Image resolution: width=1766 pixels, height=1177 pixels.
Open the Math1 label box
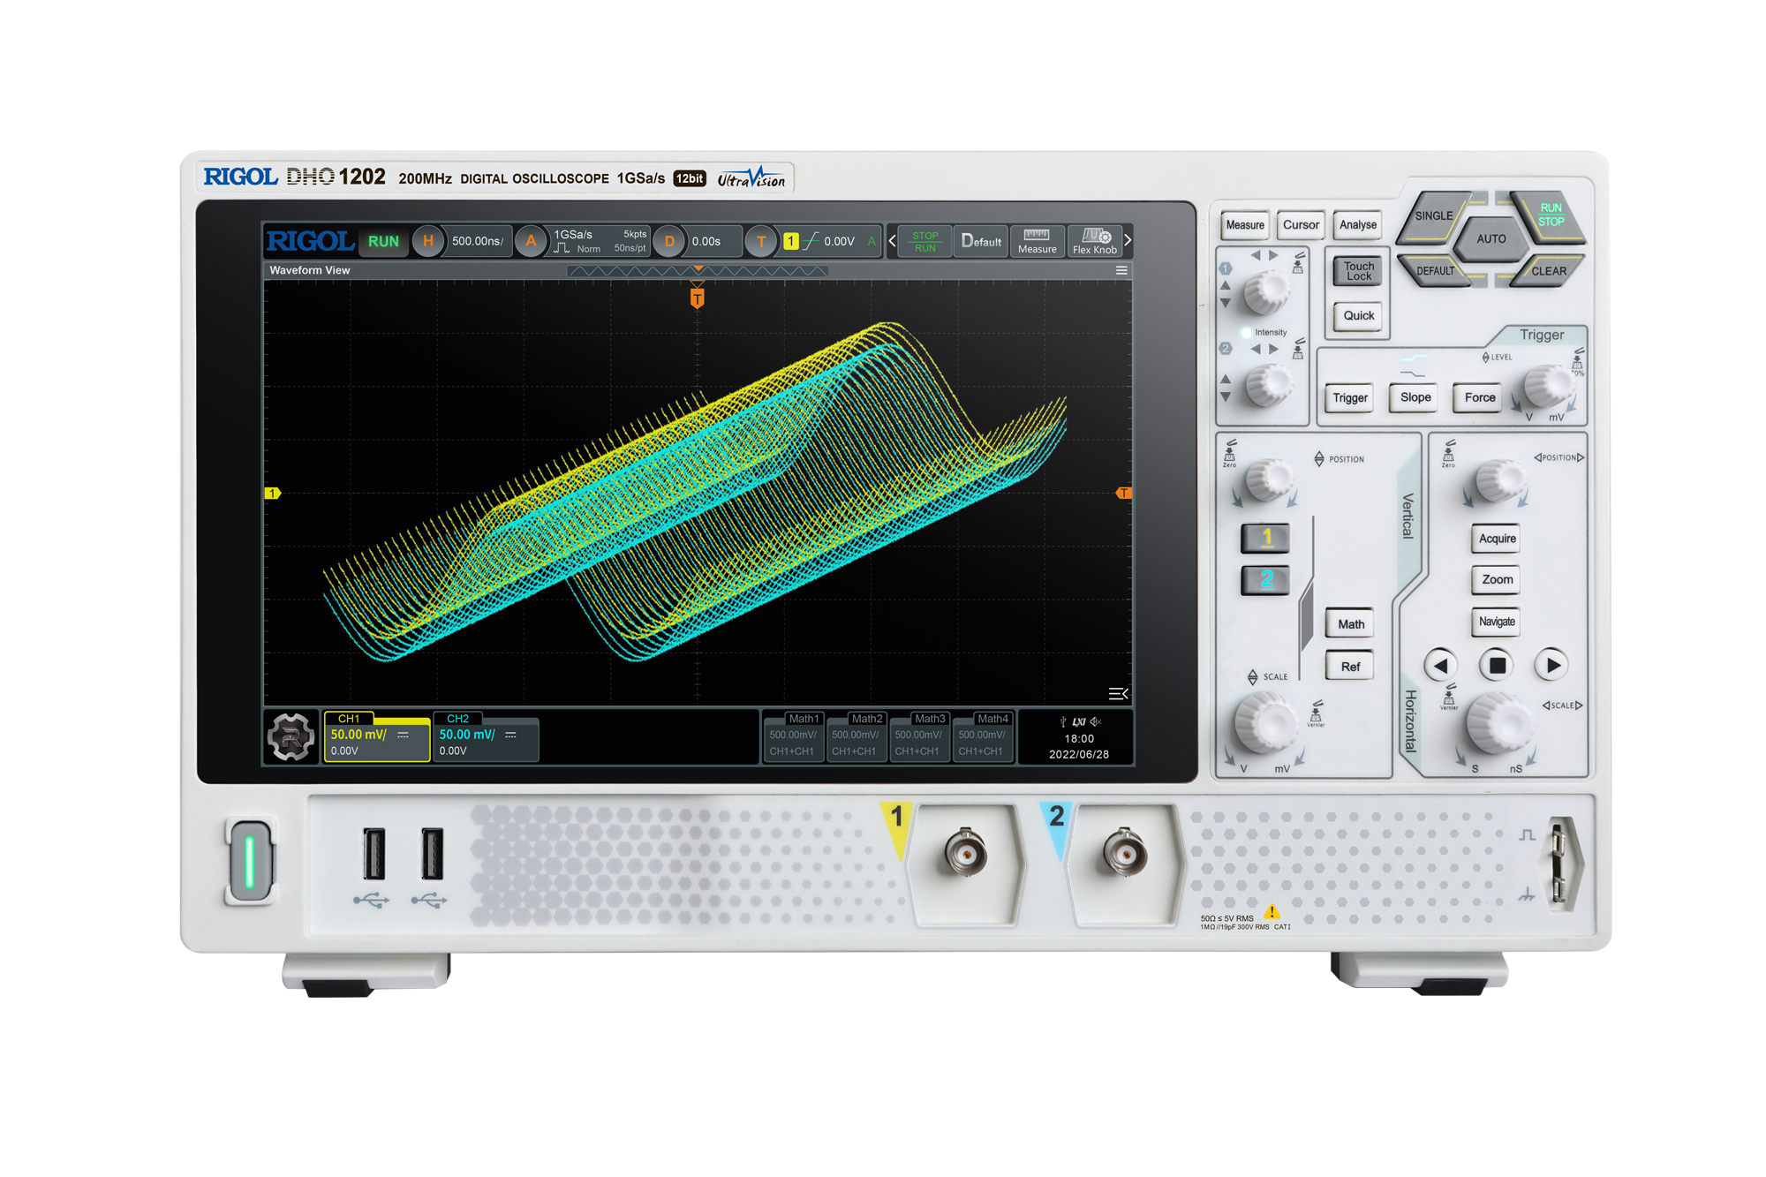793,736
